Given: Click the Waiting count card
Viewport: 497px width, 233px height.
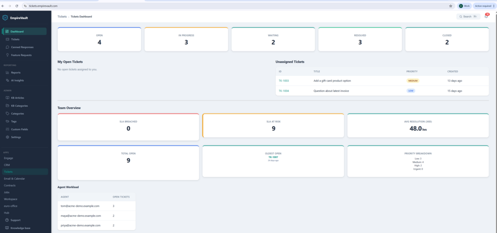Looking at the screenshot, I should [273, 39].
